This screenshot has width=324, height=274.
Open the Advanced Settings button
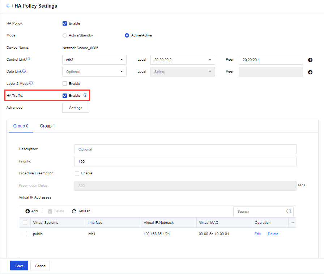point(76,108)
